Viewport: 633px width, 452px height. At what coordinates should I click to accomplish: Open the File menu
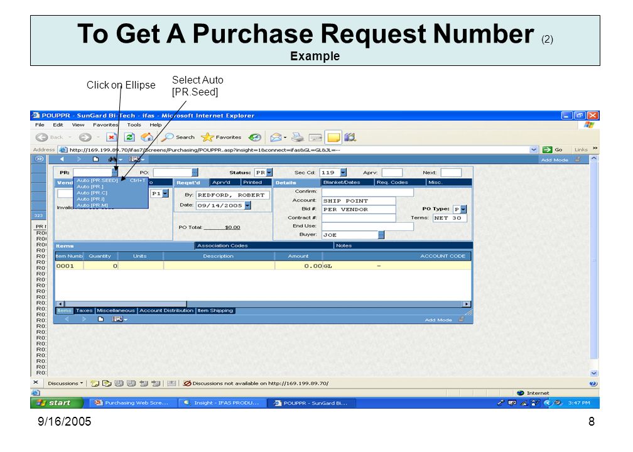(x=40, y=125)
